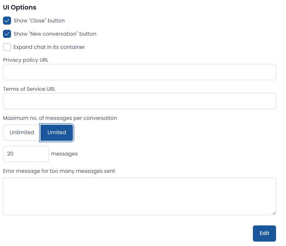Click the too many messages error textarea
Screen dimensions: 286x246
click(x=140, y=196)
